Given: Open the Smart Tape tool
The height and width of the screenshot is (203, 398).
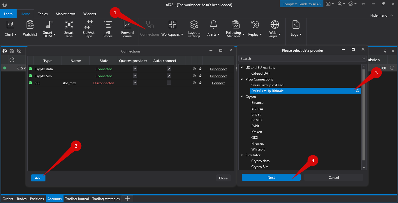Looking at the screenshot, I should (x=69, y=29).
